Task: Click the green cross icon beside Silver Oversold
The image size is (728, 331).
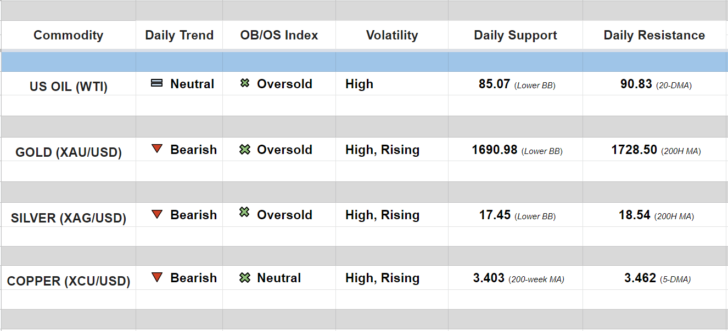Action: click(x=244, y=212)
